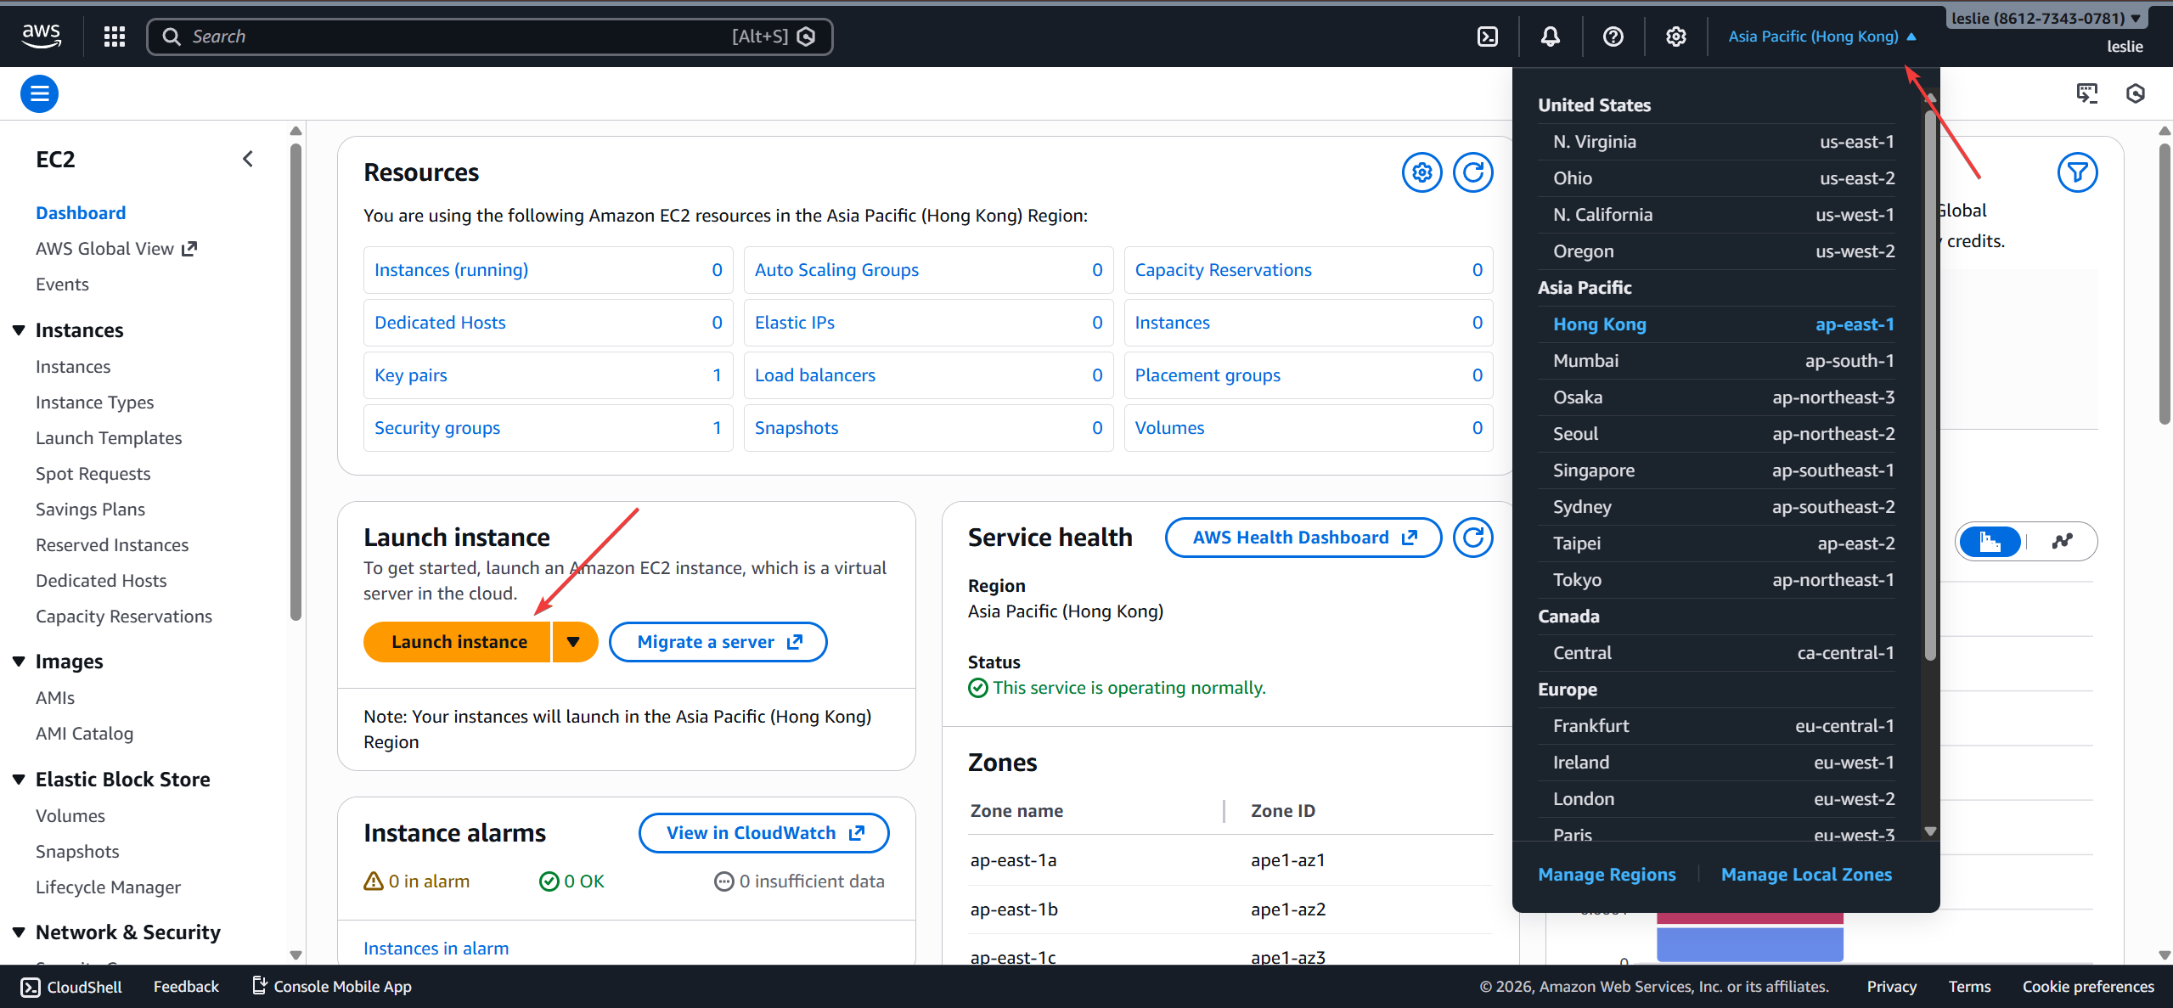Refresh the Service health panel
2173x1008 pixels.
click(1473, 538)
